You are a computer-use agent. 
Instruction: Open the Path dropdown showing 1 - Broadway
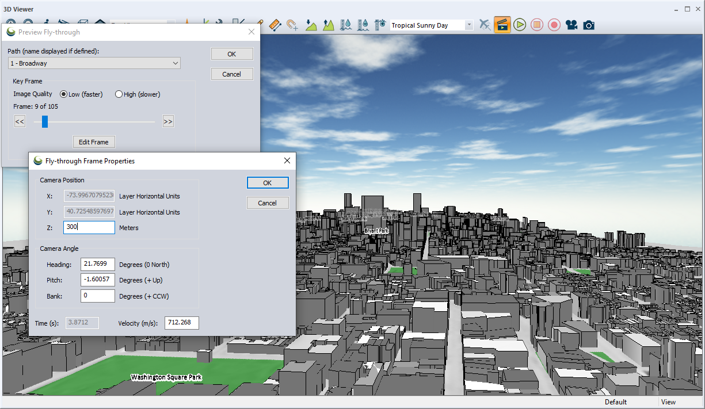(94, 63)
